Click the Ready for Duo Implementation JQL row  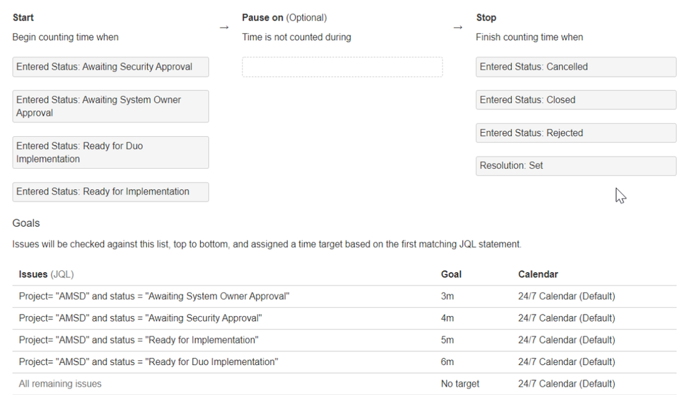click(x=344, y=362)
